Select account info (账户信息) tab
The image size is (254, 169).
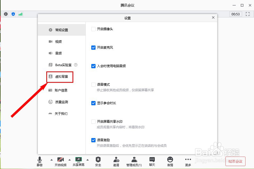62,90
